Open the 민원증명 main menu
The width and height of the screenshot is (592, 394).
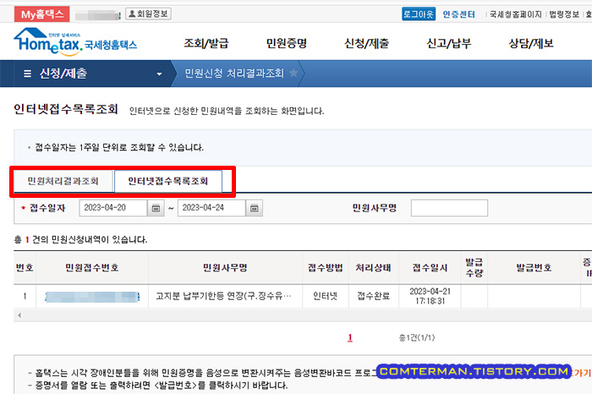pyautogui.click(x=287, y=43)
